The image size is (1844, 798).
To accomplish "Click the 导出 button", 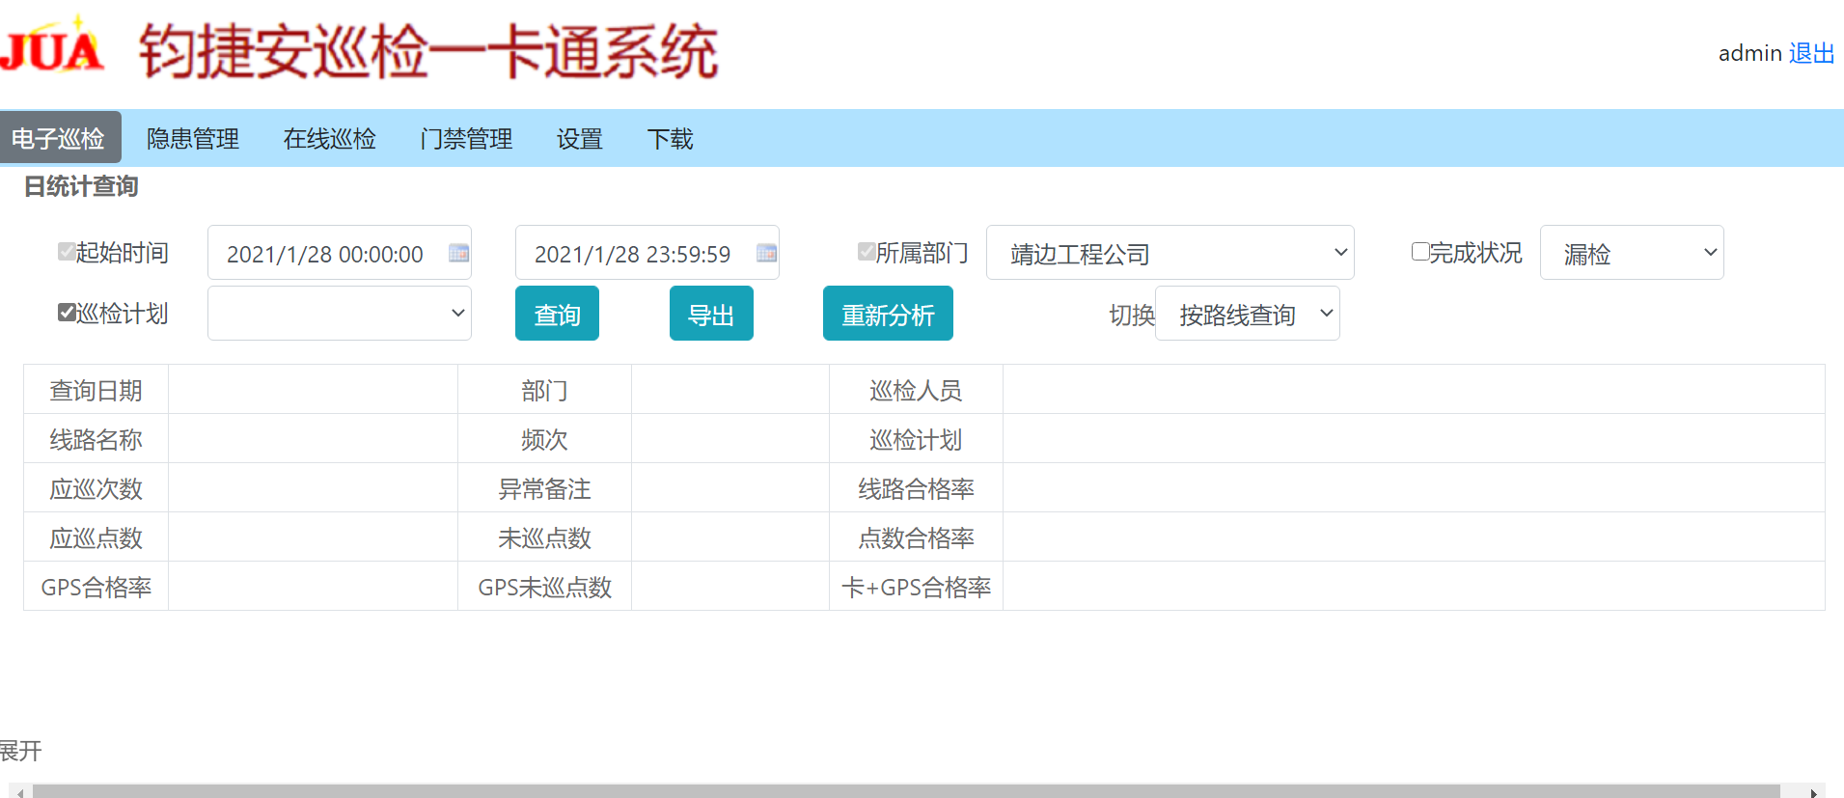I will (x=711, y=314).
